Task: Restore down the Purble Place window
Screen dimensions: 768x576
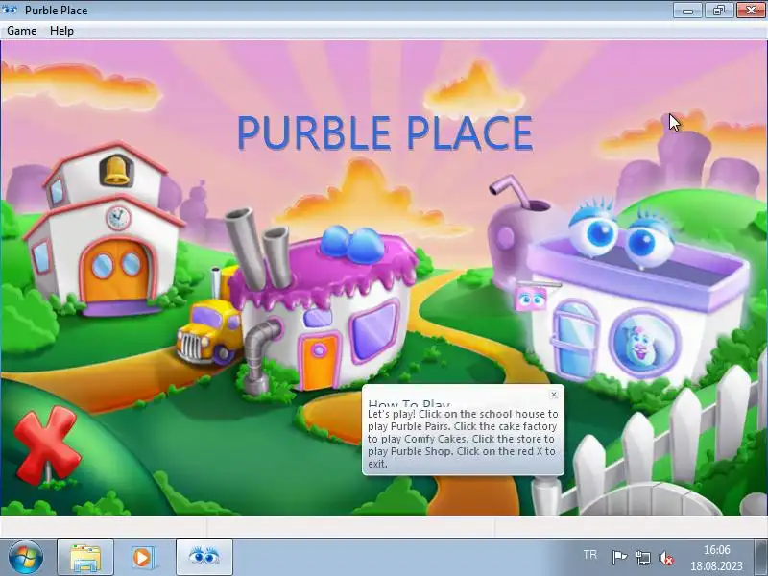Action: pos(719,10)
